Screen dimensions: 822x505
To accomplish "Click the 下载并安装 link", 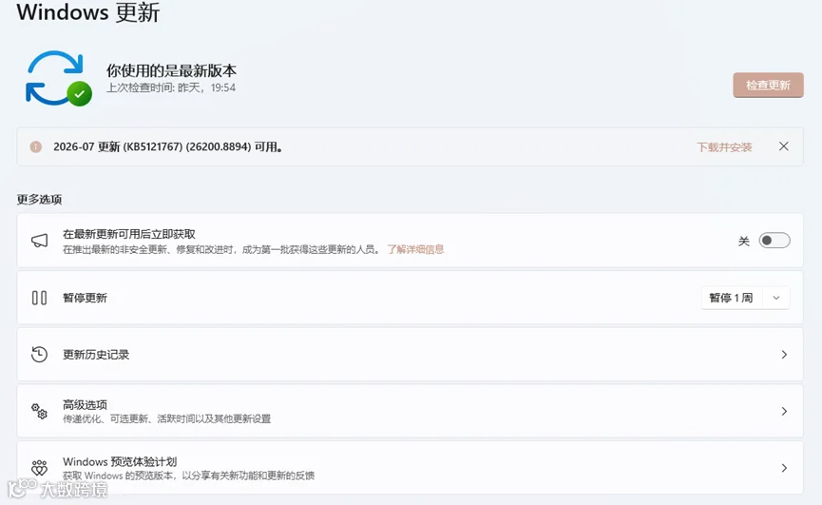I will (724, 146).
